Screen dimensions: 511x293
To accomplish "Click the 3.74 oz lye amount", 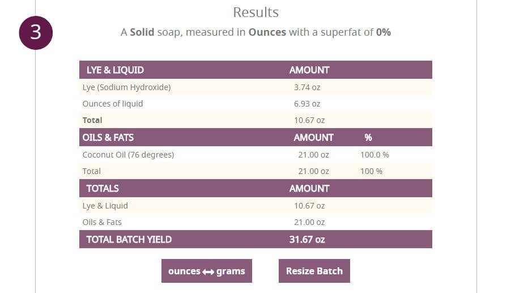I will point(307,87).
